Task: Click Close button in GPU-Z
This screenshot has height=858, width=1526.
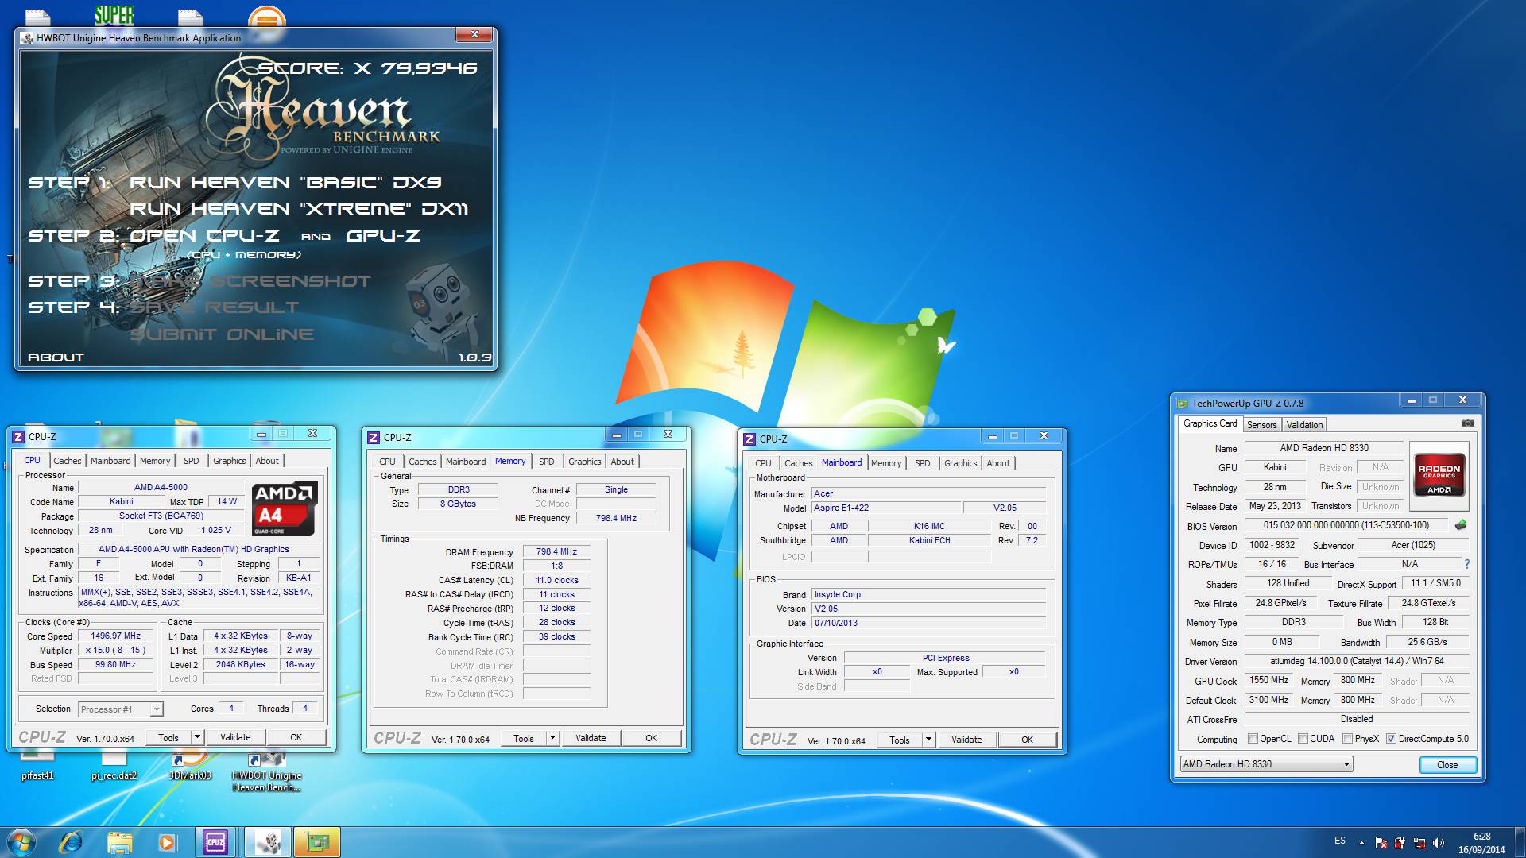Action: tap(1447, 765)
